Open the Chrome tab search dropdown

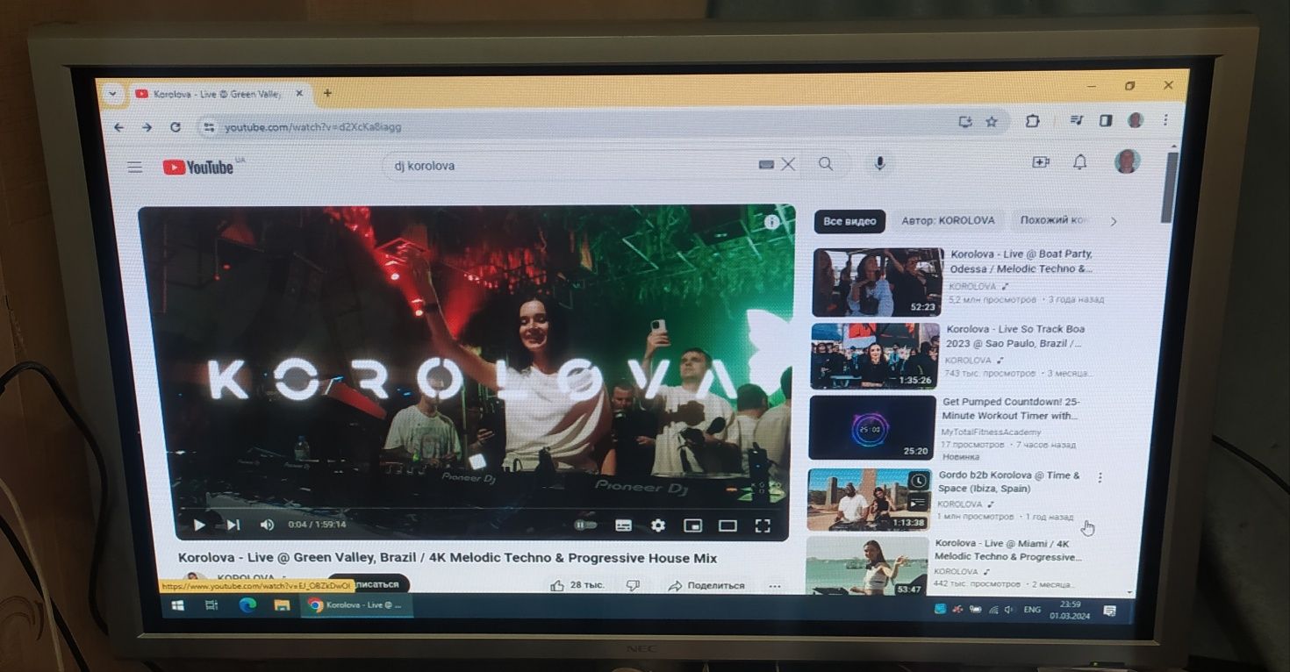pyautogui.click(x=111, y=93)
